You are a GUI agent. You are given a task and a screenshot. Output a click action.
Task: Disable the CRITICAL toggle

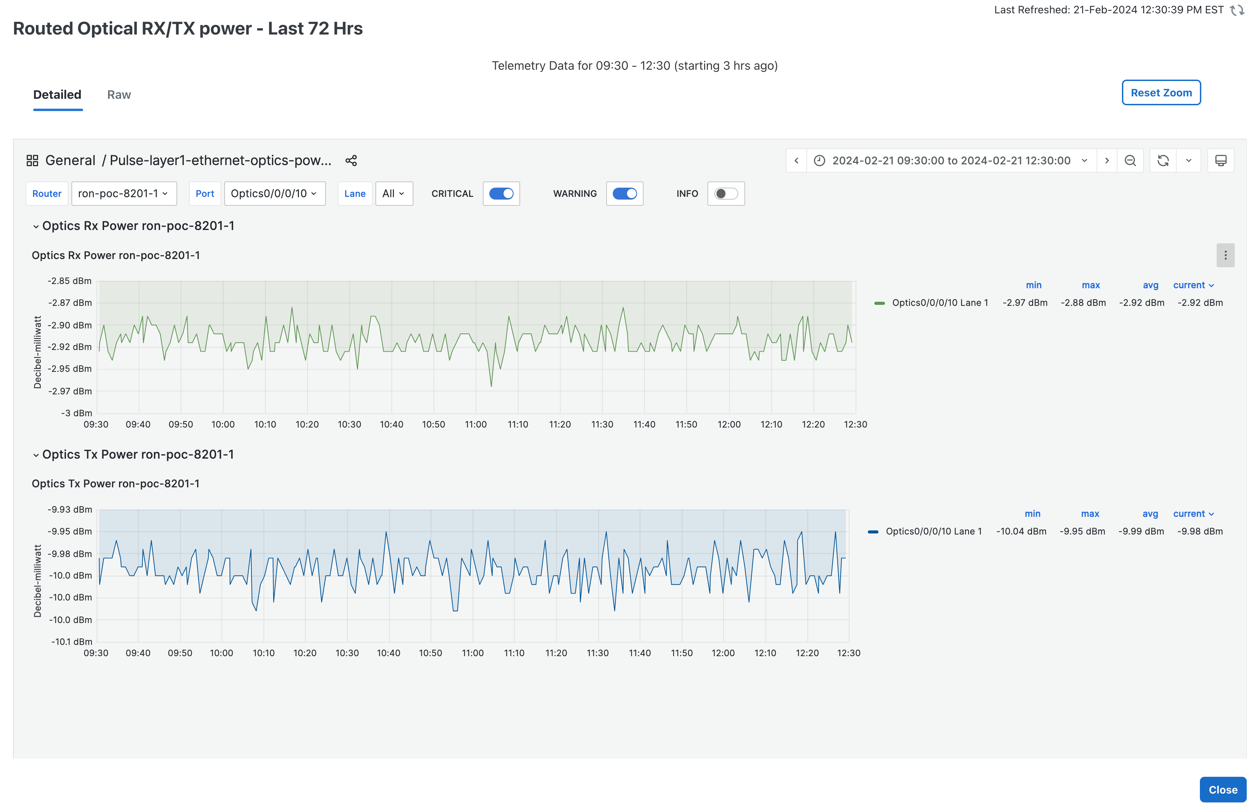pyautogui.click(x=501, y=193)
